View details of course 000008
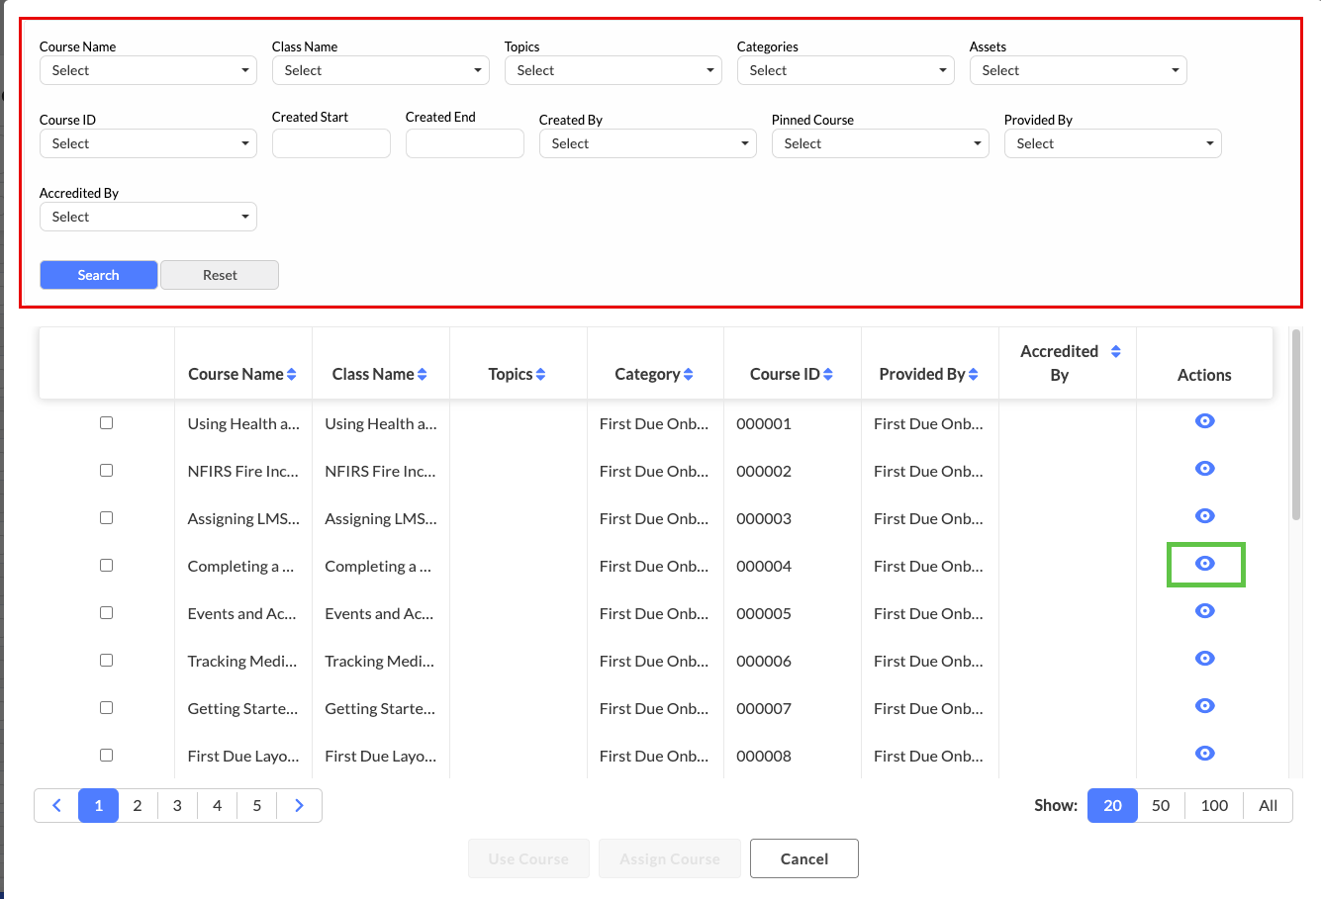 click(1204, 754)
